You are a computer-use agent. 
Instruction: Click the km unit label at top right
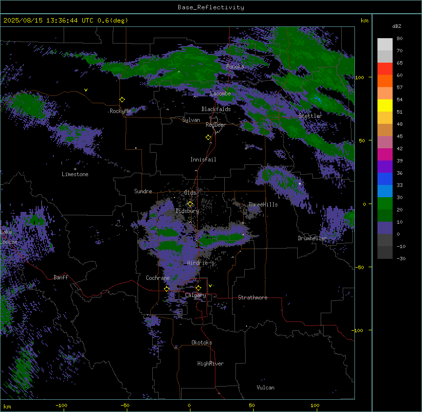coord(364,21)
